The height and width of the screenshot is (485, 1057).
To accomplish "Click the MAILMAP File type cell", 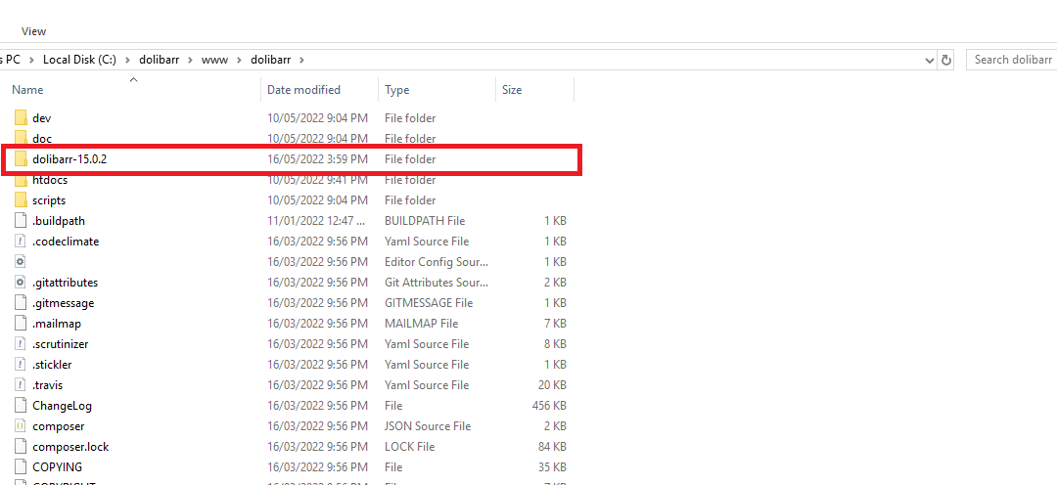I will (x=421, y=324).
